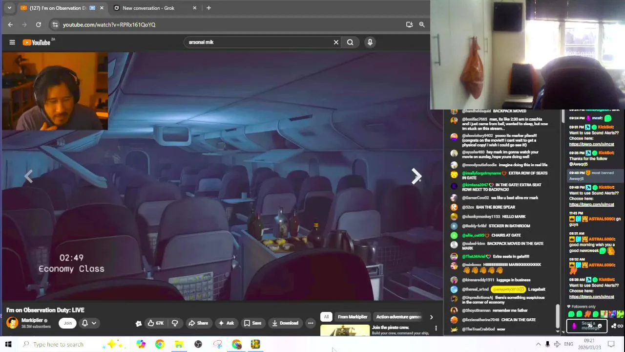Like the video with thumbs up
The height and width of the screenshot is (352, 625).
coord(156,323)
